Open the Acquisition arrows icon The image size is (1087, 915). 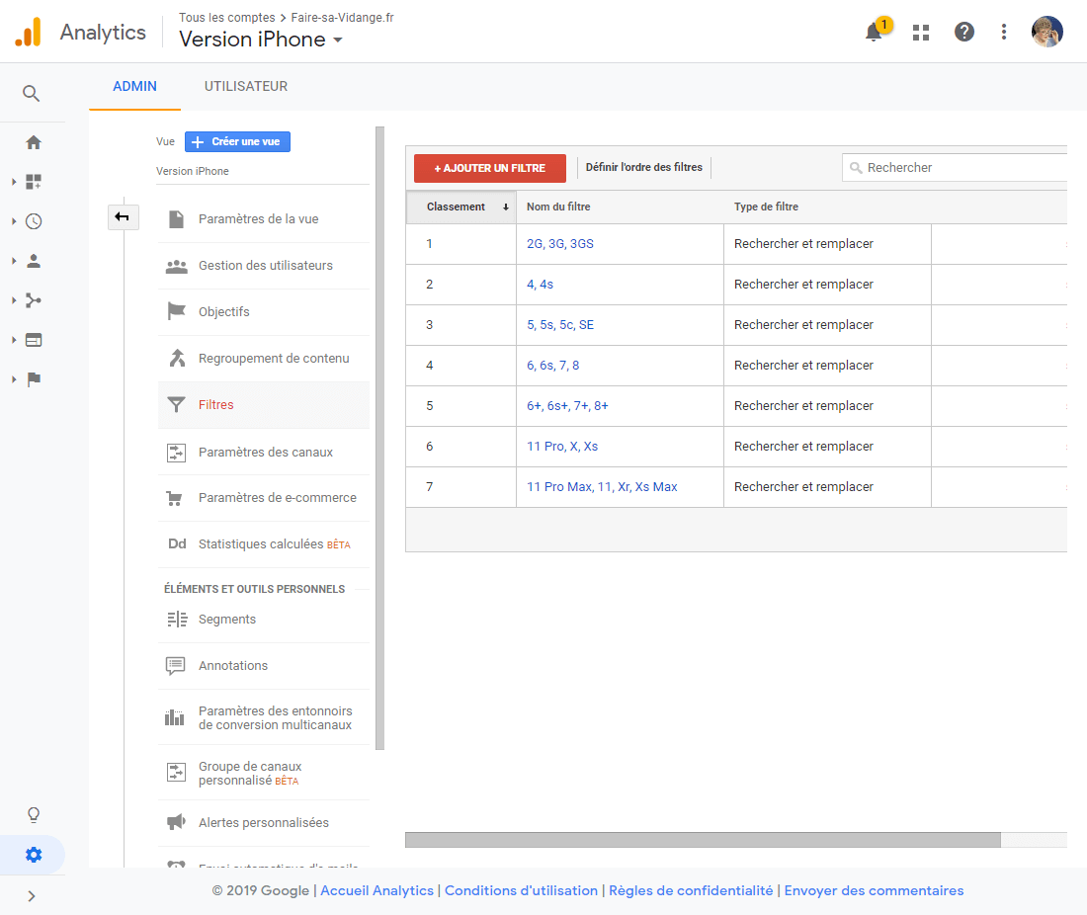34,300
